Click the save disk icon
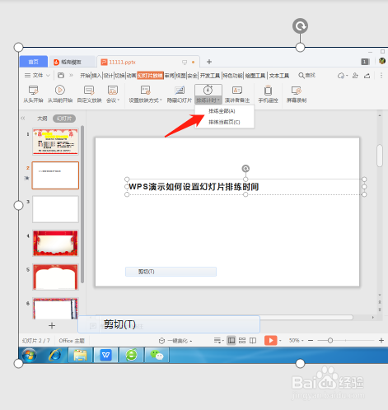This screenshot has height=410, width=388. [61, 75]
